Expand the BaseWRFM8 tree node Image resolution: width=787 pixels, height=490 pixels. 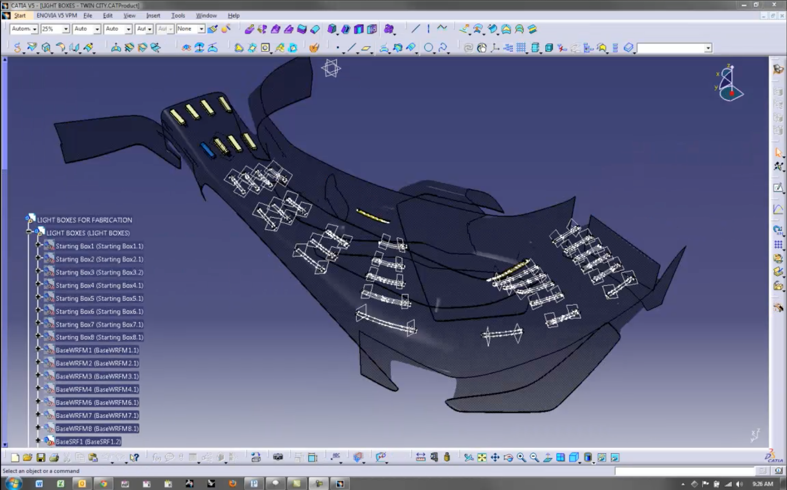coord(38,427)
